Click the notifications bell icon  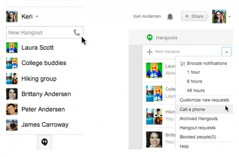point(170,16)
